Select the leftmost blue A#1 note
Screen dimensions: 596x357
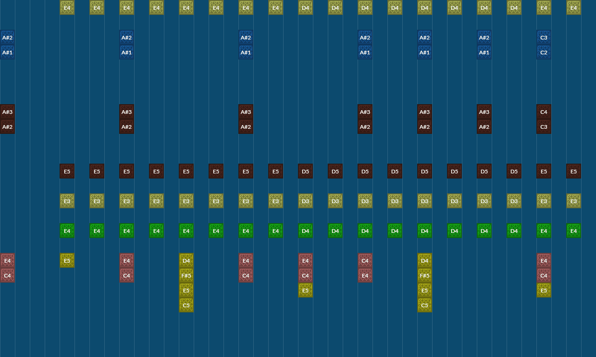[x=7, y=53]
